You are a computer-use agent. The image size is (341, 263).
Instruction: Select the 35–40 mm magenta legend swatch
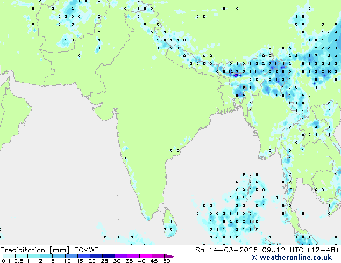133,256
